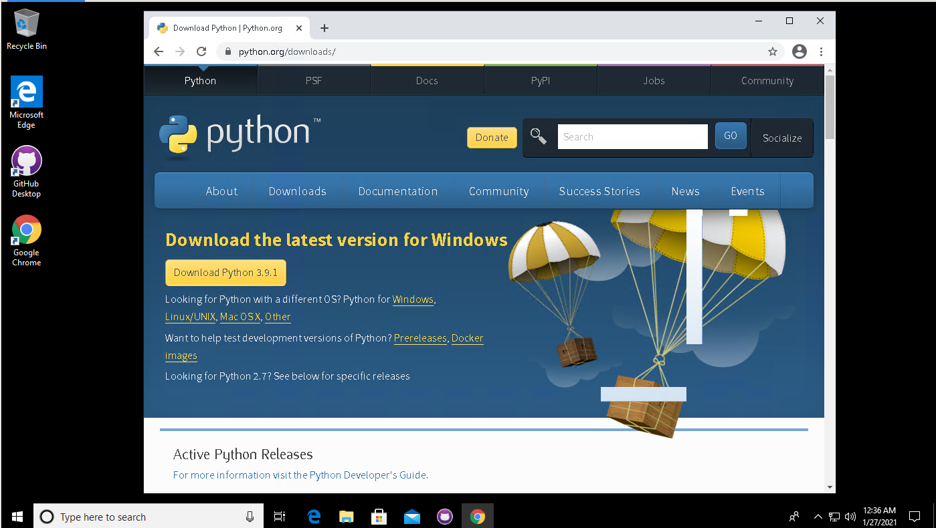Click the Download Python 3.9.1 button

pos(225,272)
